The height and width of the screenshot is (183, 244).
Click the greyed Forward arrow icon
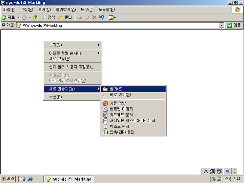point(24,18)
